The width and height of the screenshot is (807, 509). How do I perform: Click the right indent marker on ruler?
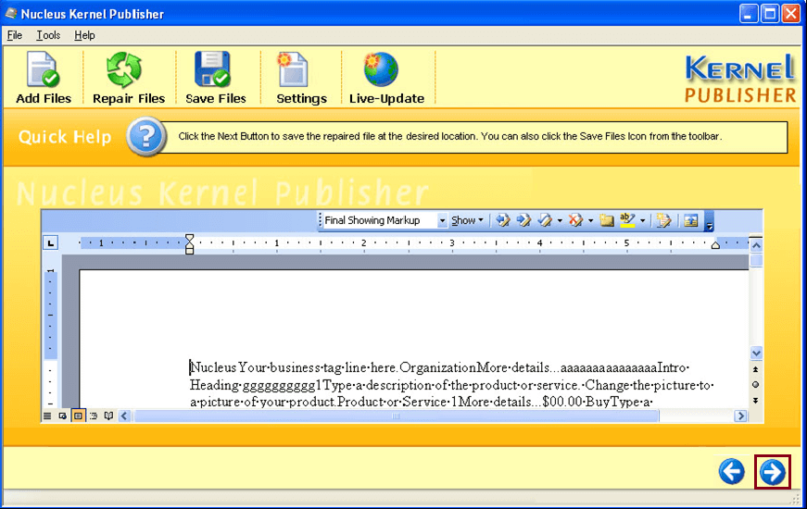715,245
